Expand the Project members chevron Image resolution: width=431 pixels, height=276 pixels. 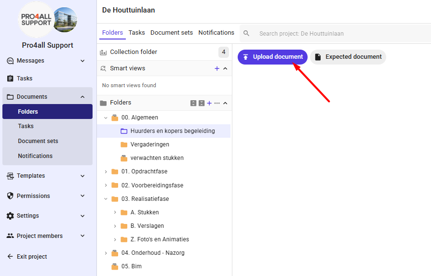(82, 236)
